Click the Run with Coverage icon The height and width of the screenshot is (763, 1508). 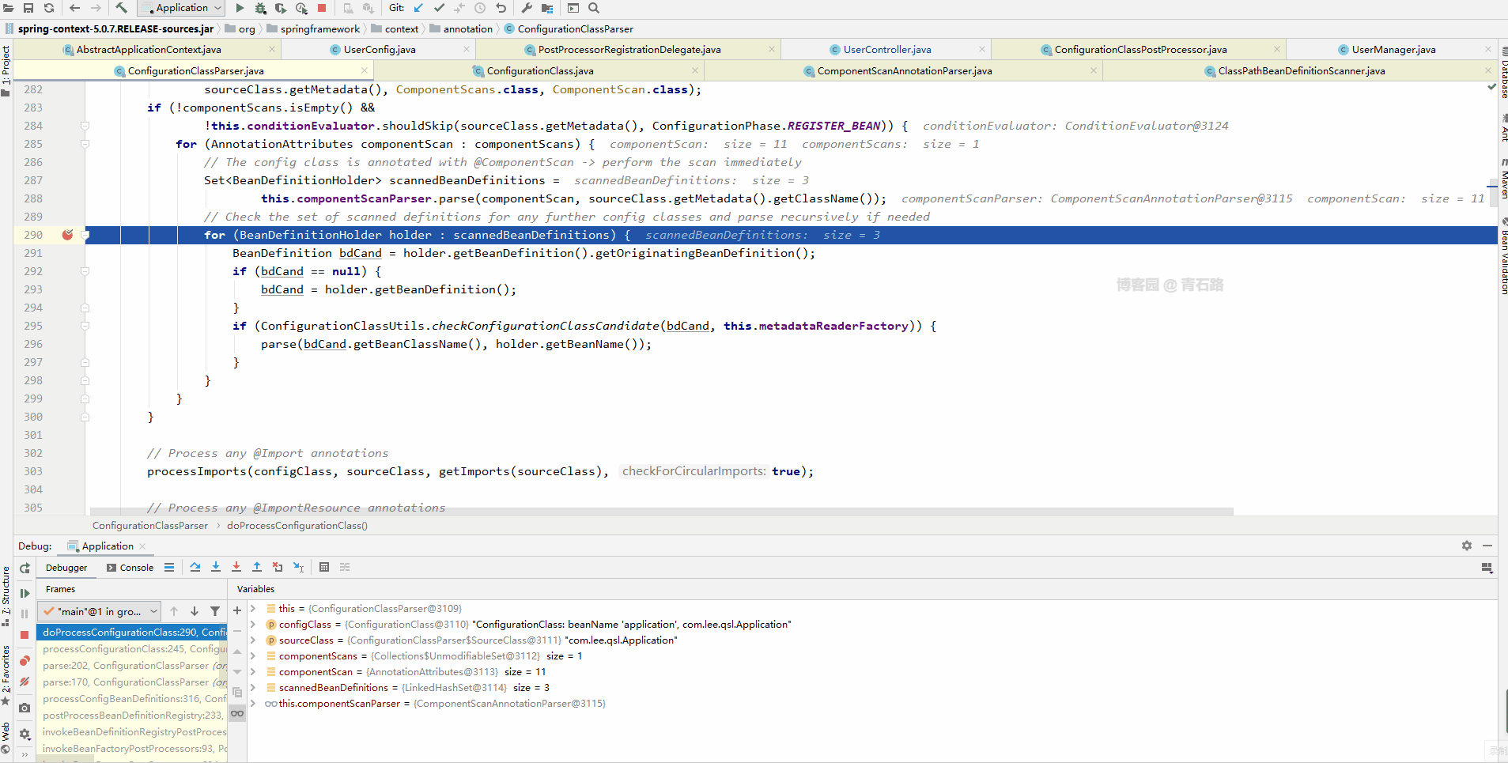(281, 8)
